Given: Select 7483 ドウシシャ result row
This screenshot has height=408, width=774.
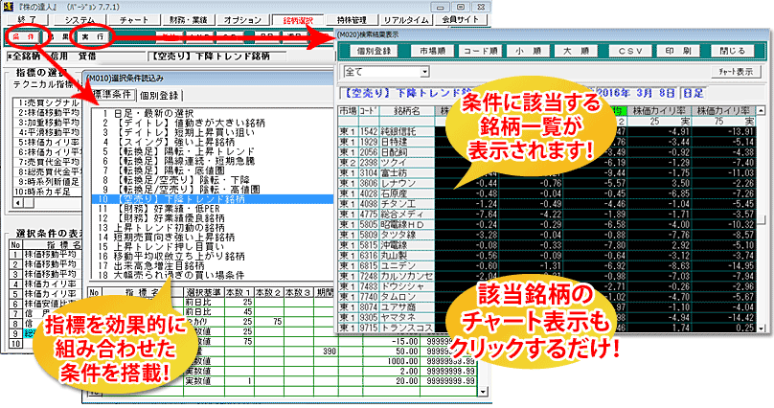Looking at the screenshot, I should tap(546, 286).
